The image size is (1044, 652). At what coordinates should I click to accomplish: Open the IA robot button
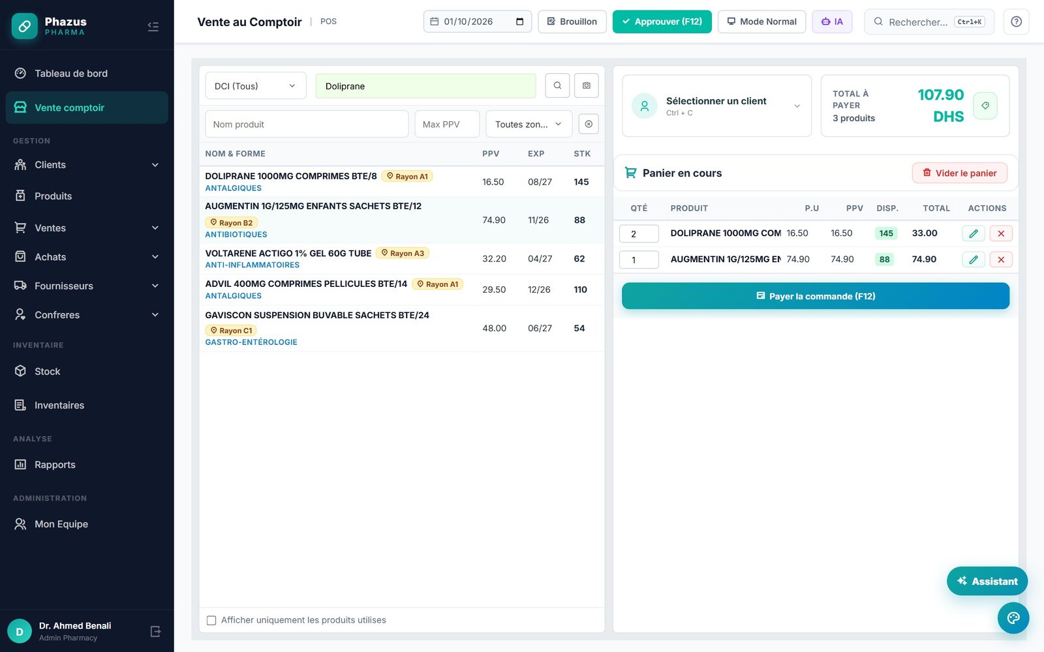tap(832, 22)
